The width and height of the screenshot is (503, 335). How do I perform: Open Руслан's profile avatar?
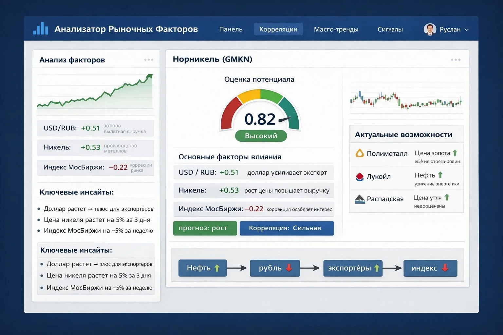click(430, 29)
